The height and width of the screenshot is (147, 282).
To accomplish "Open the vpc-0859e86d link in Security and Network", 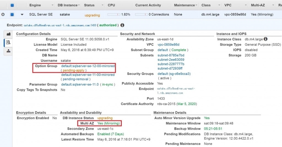I will point(168,45).
